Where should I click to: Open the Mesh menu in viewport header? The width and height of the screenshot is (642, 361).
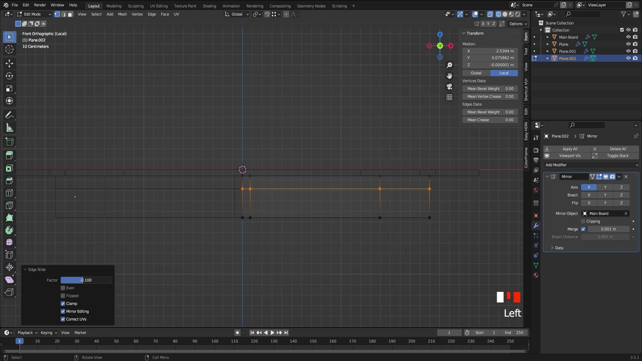point(122,14)
